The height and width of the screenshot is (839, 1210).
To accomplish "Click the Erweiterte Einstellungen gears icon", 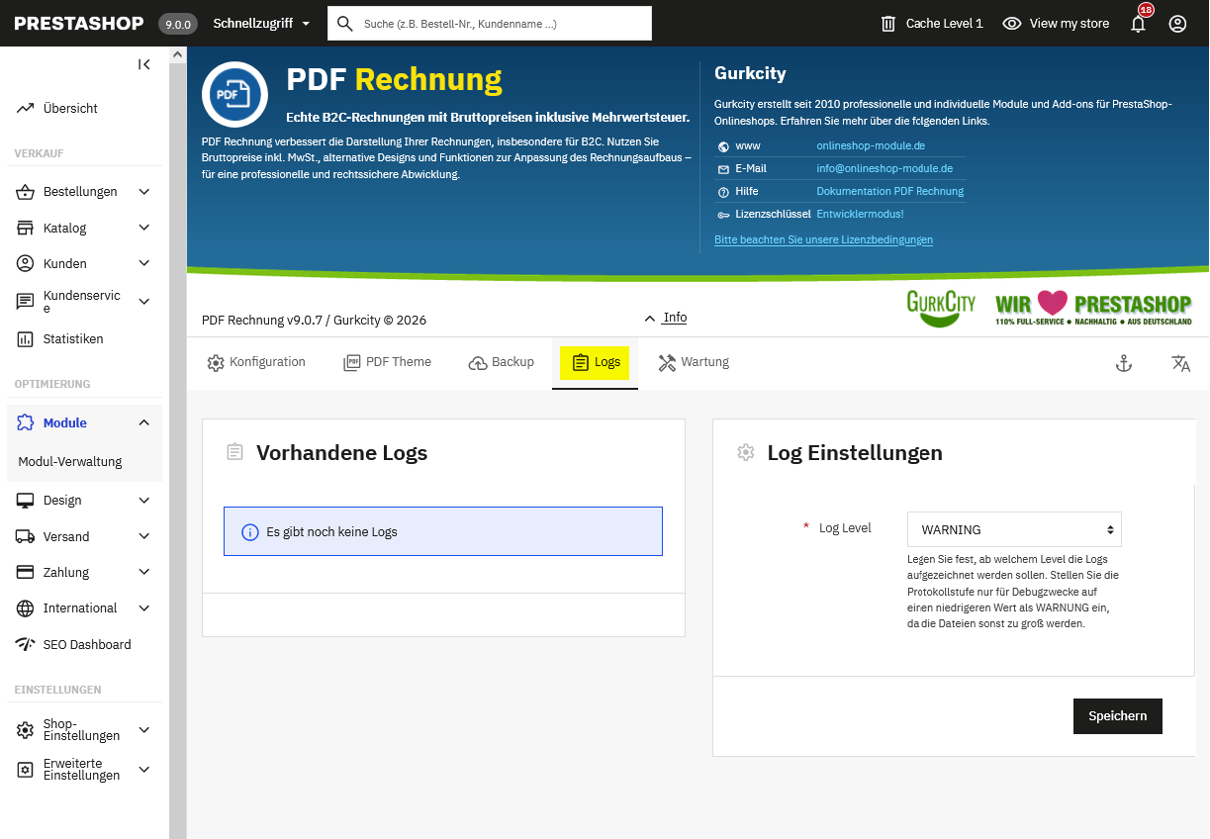I will click(x=25, y=770).
